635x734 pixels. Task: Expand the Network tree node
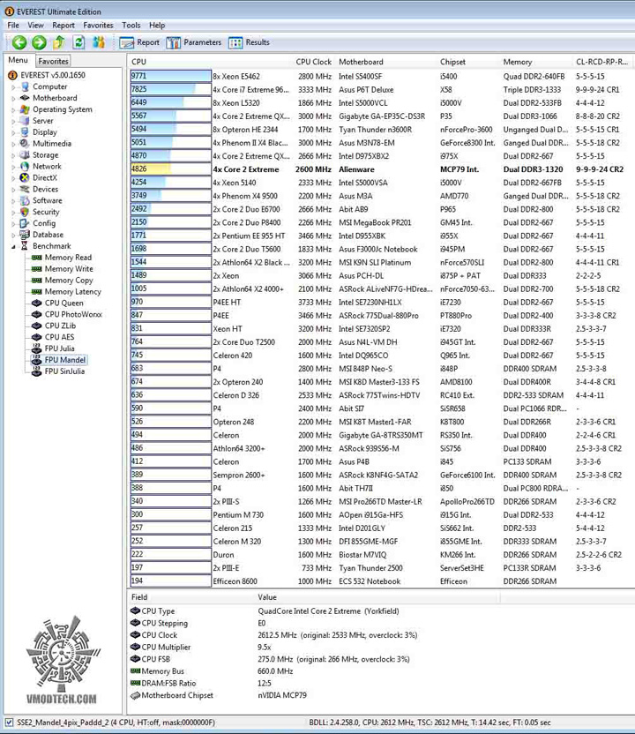click(x=13, y=166)
